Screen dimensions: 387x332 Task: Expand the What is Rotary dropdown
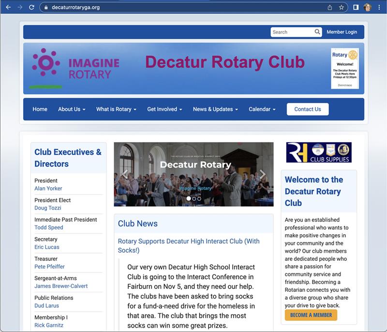click(116, 109)
